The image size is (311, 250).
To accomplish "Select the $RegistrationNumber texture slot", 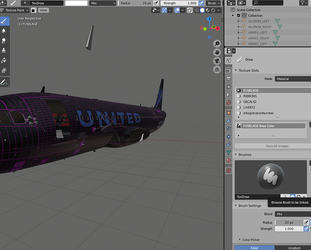I will pyautogui.click(x=274, y=113).
